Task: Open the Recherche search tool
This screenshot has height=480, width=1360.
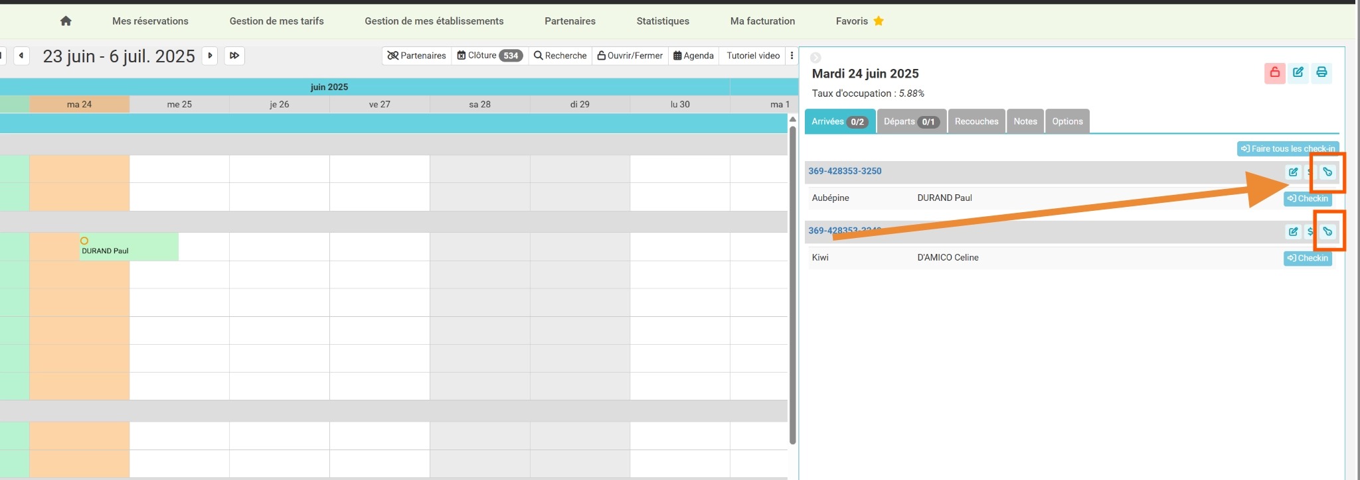Action: 560,56
